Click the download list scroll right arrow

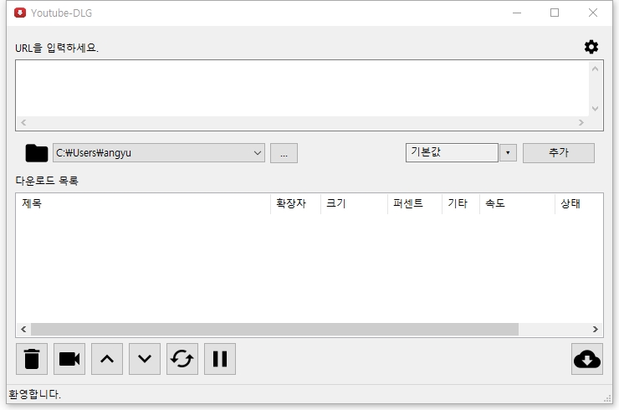tap(596, 329)
